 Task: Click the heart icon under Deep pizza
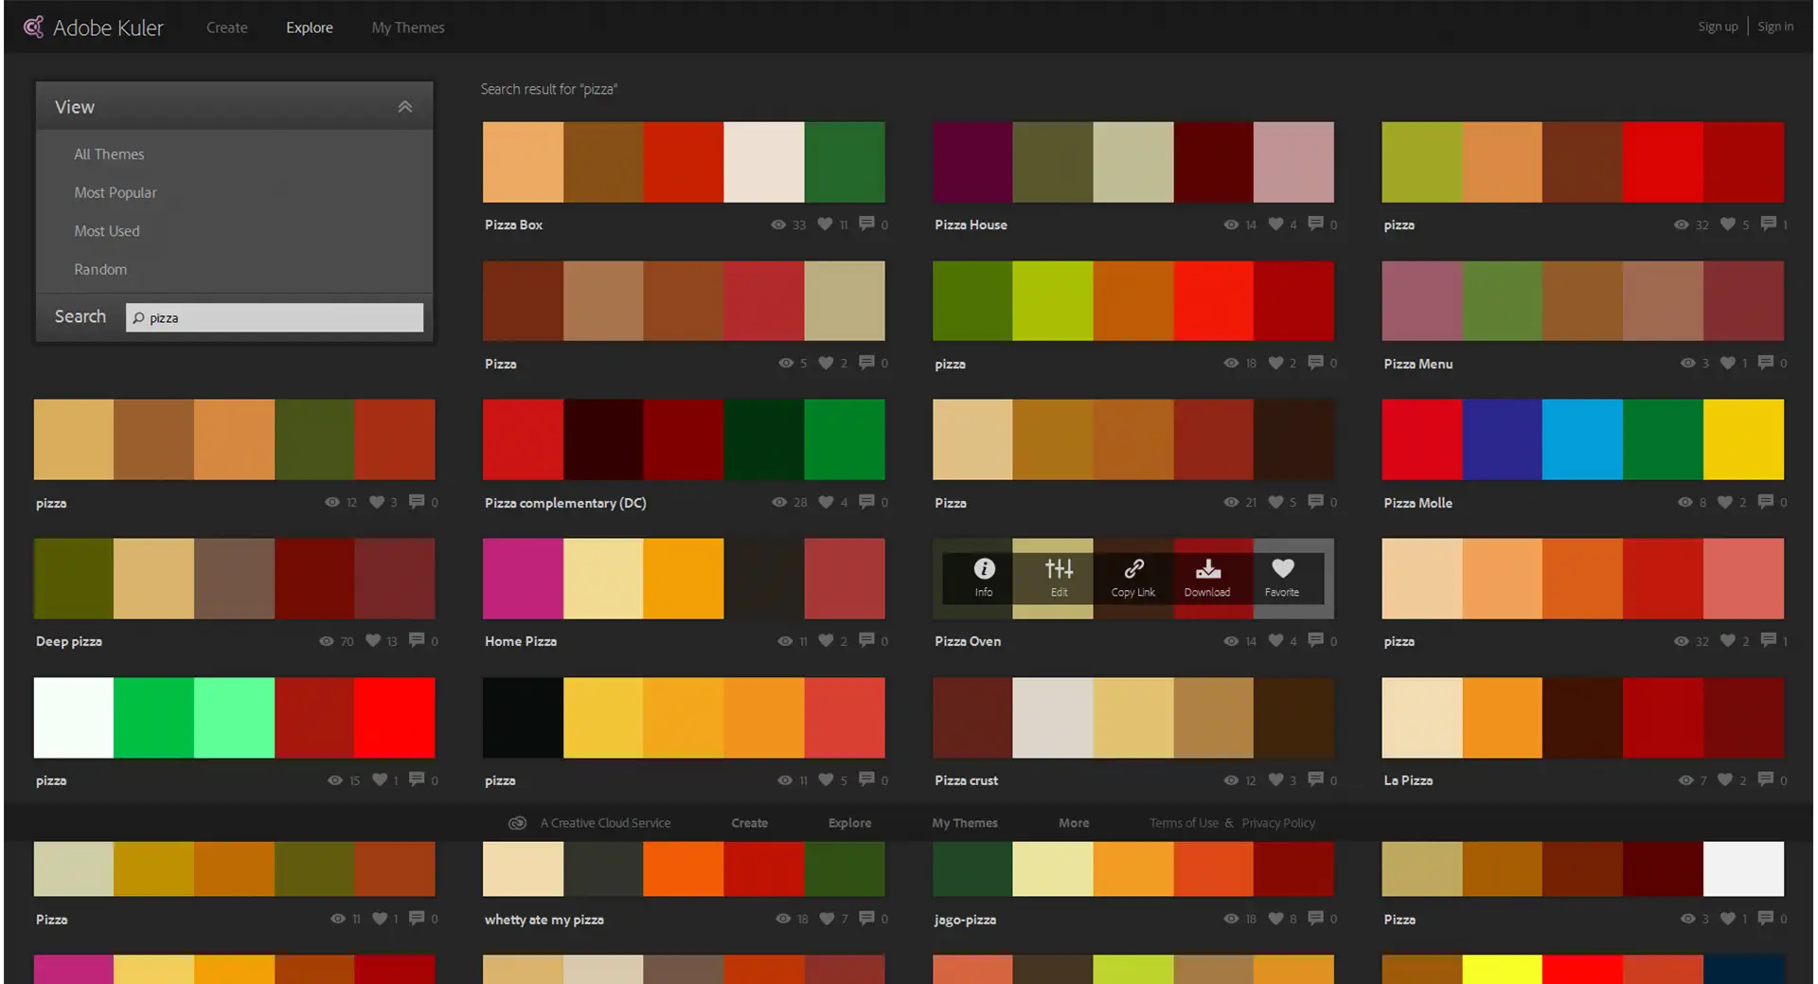(x=374, y=641)
